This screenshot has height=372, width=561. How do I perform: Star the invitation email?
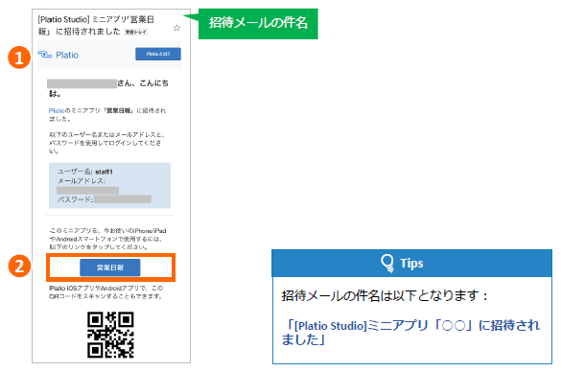tap(176, 28)
